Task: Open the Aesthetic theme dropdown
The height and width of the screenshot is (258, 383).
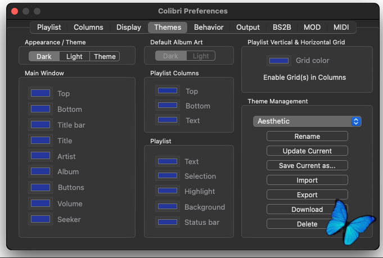Action: tap(307, 121)
